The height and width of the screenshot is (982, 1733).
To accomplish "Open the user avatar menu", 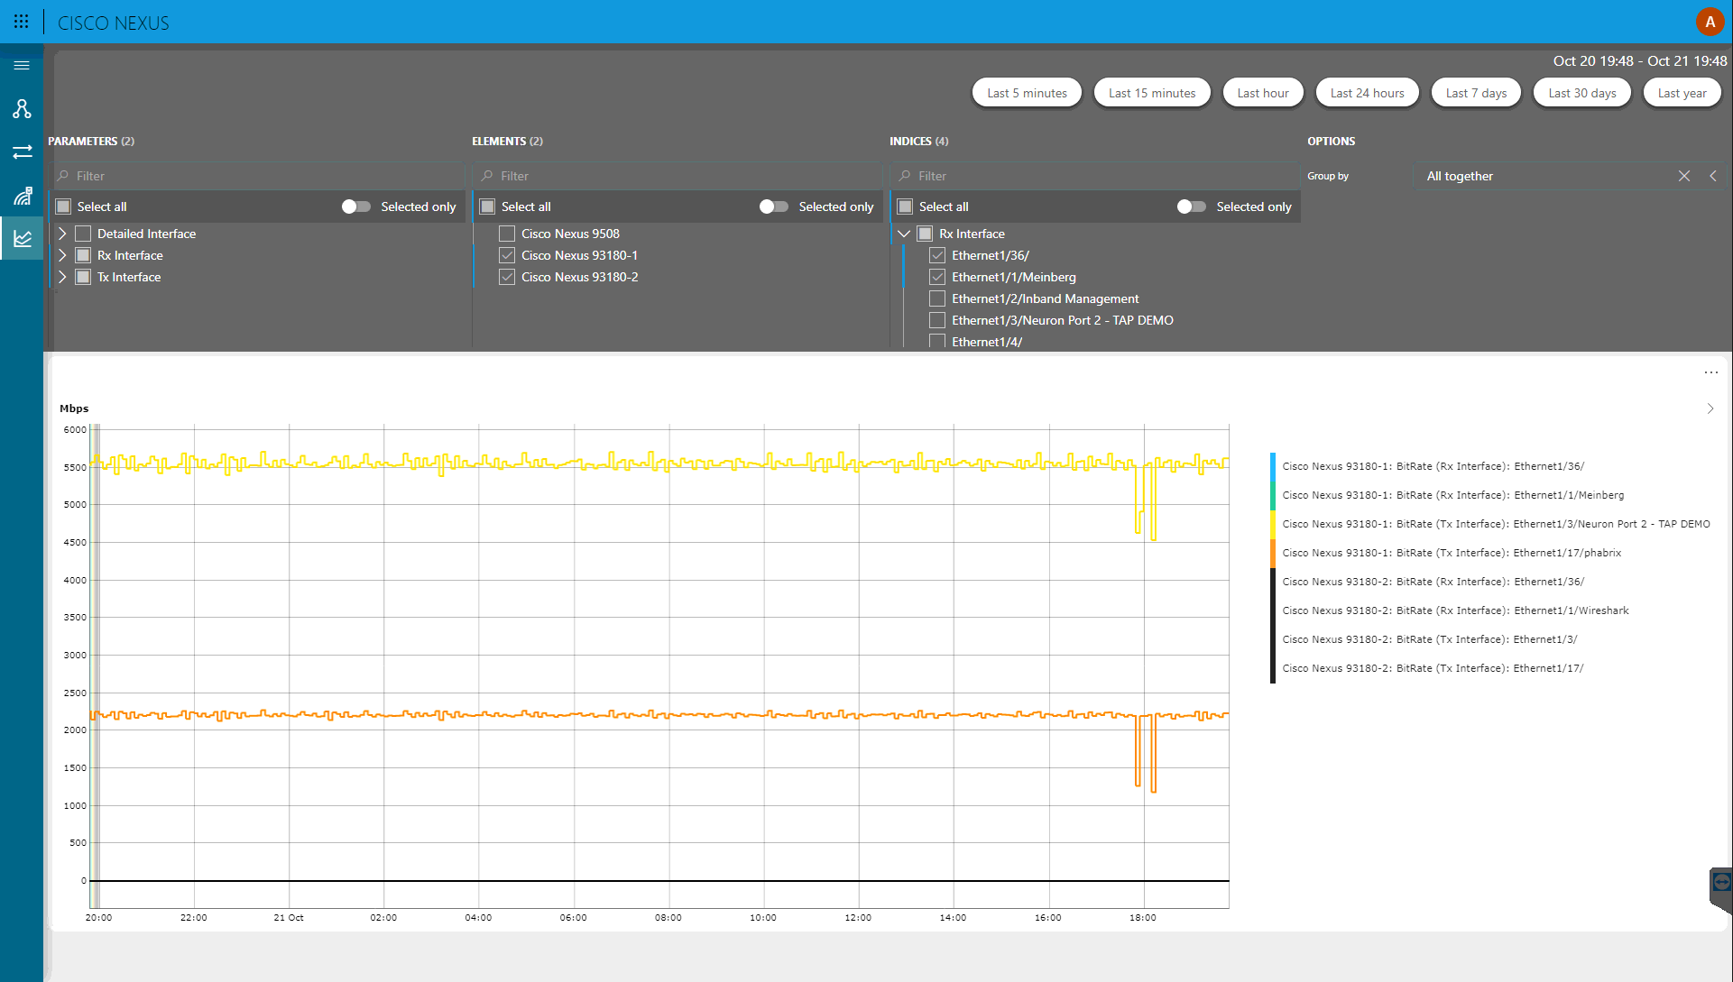I will 1710,22.
